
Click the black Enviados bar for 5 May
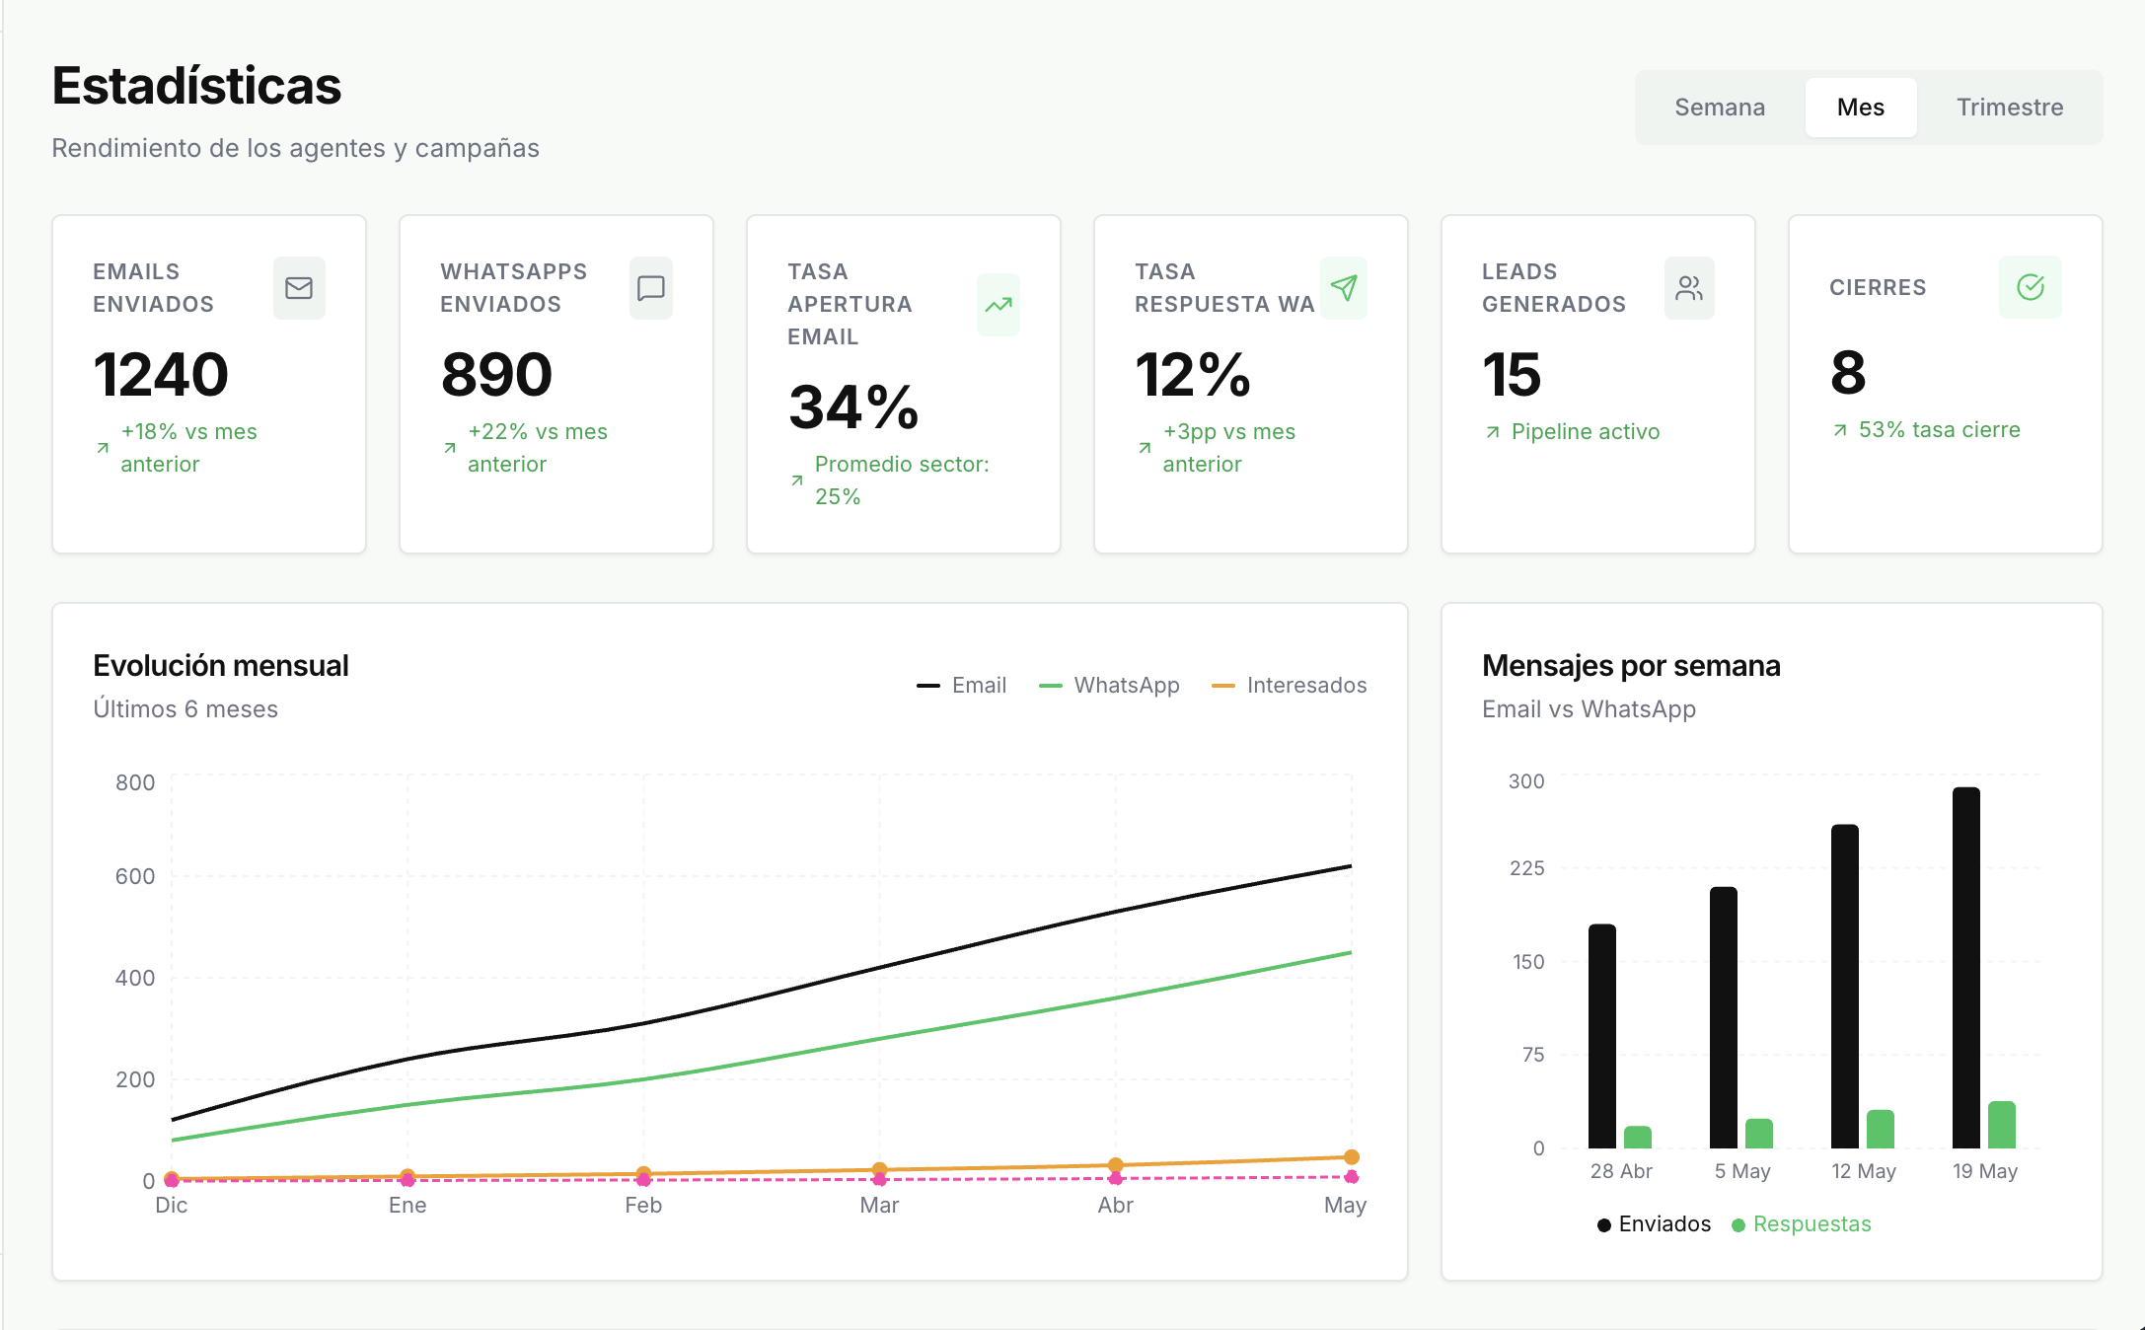(1724, 1017)
